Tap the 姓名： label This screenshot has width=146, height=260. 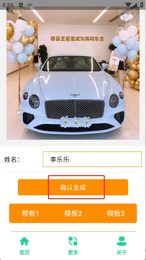point(12,159)
